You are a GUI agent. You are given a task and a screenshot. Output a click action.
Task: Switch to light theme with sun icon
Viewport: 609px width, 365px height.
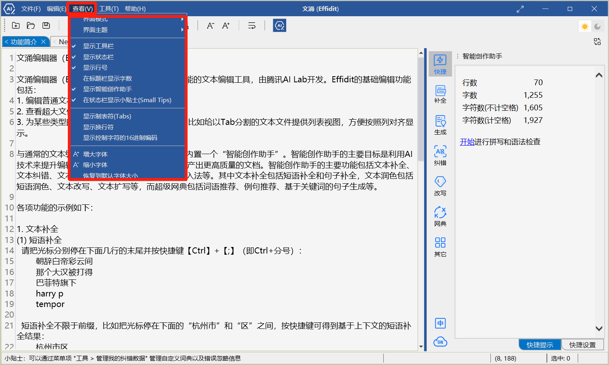click(x=585, y=26)
